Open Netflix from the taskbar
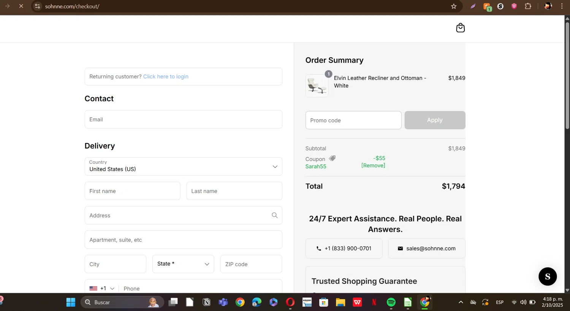This screenshot has width=570, height=311. point(374,302)
